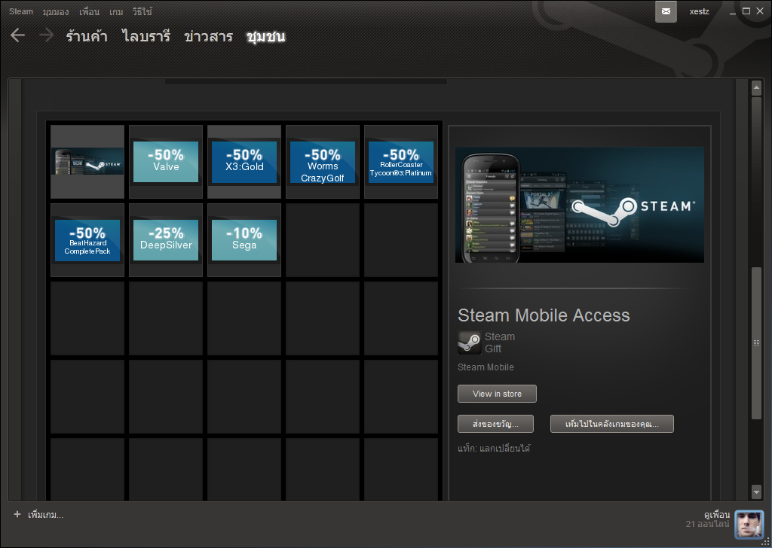Click the Steam Gift logo icon
The height and width of the screenshot is (548, 772).
click(469, 342)
